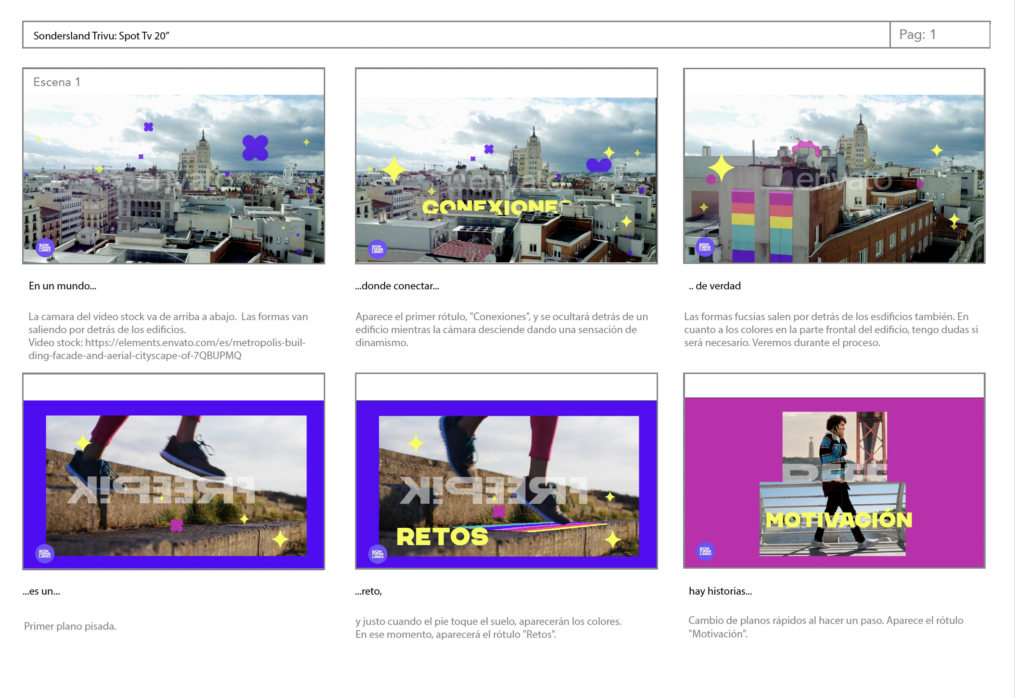Click the large yellow star in CONEXIONES frame
Screen dimensions: 1015x698
pos(394,169)
